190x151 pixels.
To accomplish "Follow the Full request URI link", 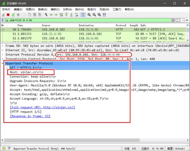I will (42, 107).
